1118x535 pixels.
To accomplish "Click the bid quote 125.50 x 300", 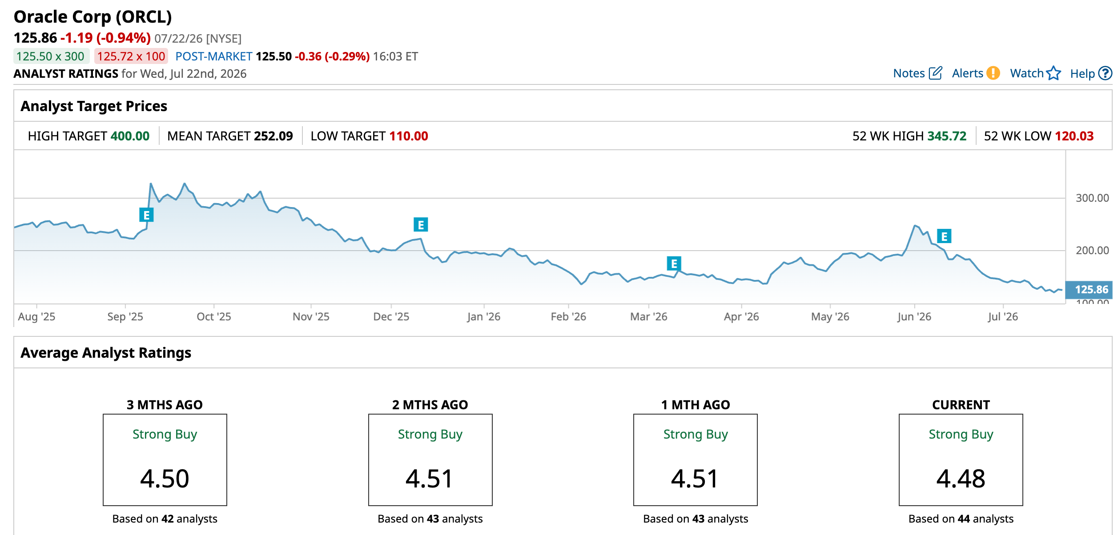I will pyautogui.click(x=51, y=56).
